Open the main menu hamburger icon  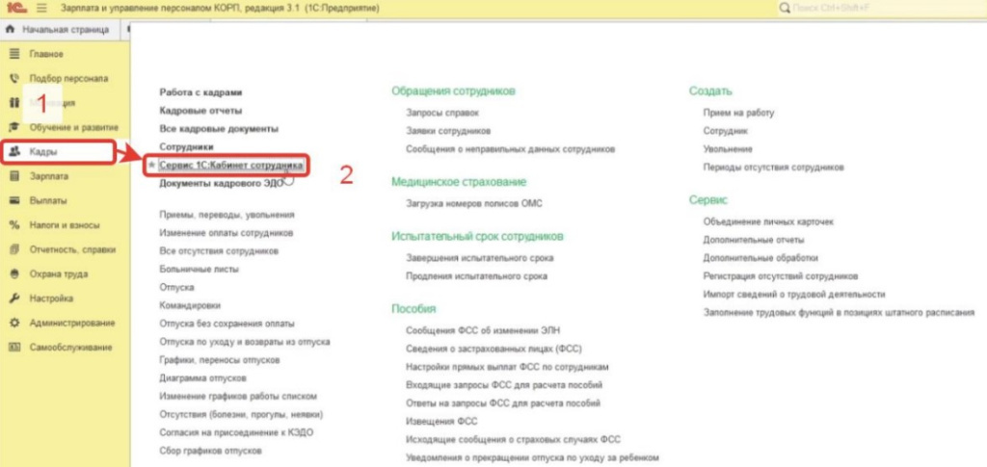[x=41, y=8]
